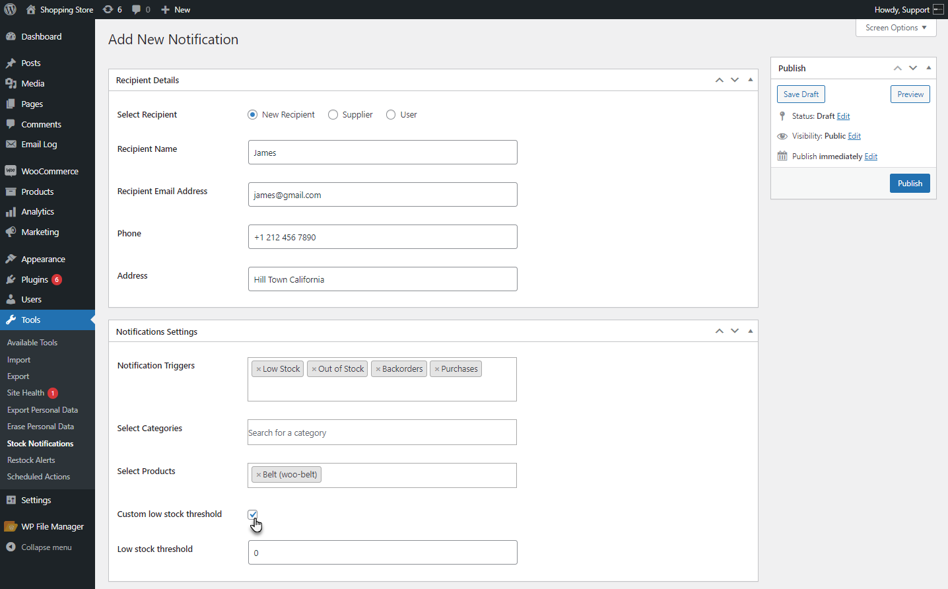Open Available Tools submenu item
Viewport: 948px width, 589px height.
32,343
